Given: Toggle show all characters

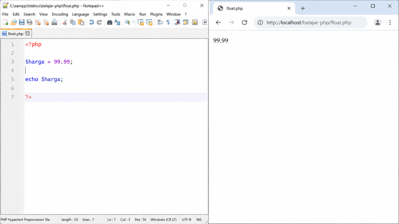Looking at the screenshot, I should 168,22.
